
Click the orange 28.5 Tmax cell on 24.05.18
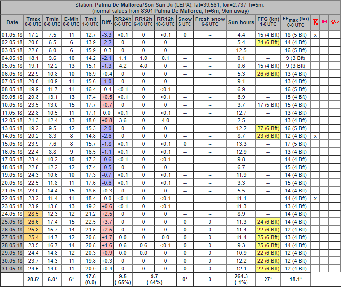click(33, 214)
